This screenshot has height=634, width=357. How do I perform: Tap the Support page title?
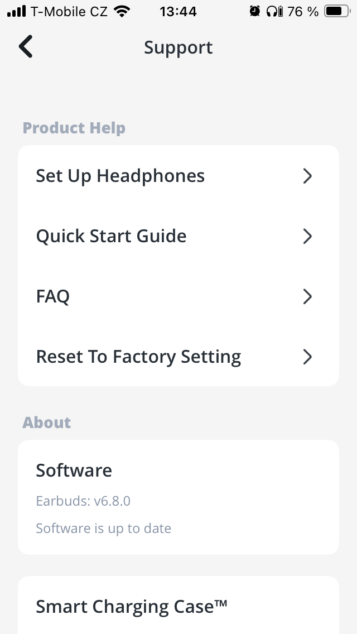(178, 47)
